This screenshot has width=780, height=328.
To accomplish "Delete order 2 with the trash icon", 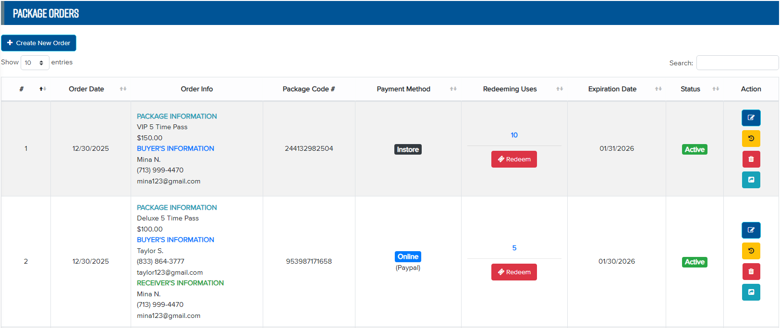I will click(751, 271).
